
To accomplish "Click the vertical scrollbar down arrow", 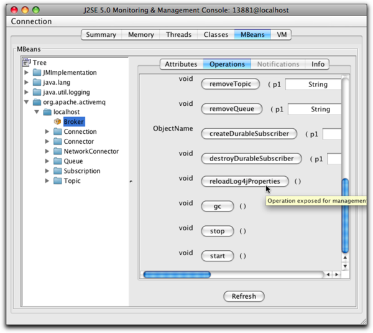I will click(345, 266).
